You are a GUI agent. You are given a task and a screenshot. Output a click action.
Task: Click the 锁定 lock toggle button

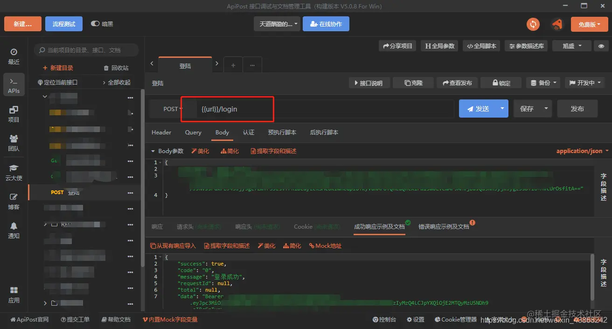[501, 83]
